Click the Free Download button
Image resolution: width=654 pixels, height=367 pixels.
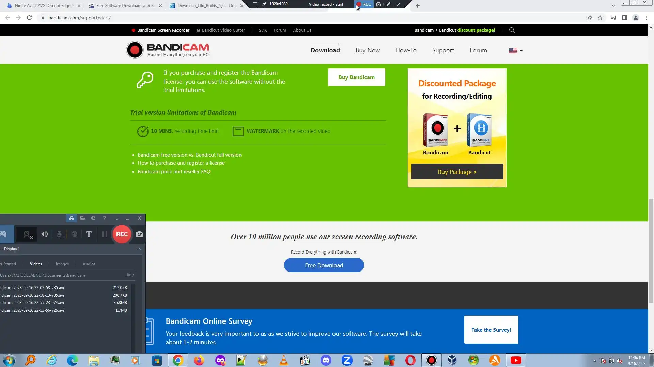point(324,265)
